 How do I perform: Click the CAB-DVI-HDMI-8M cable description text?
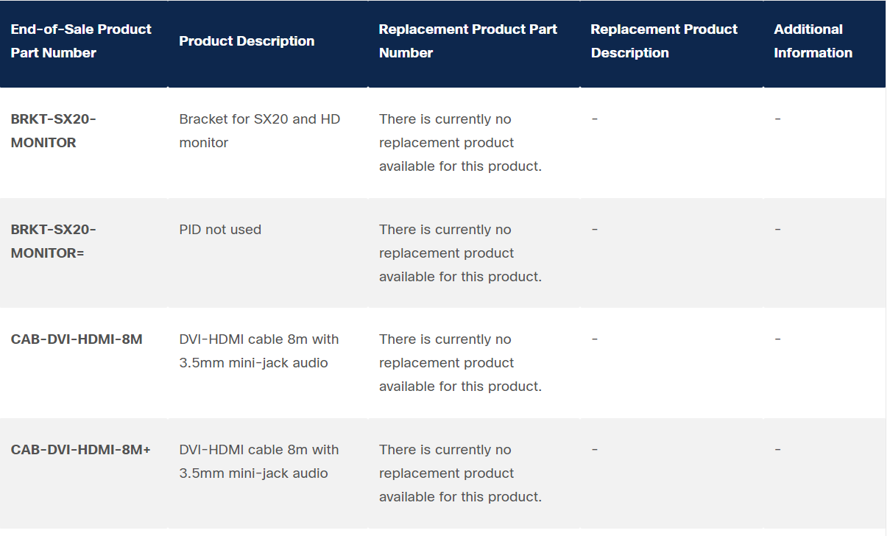(259, 351)
